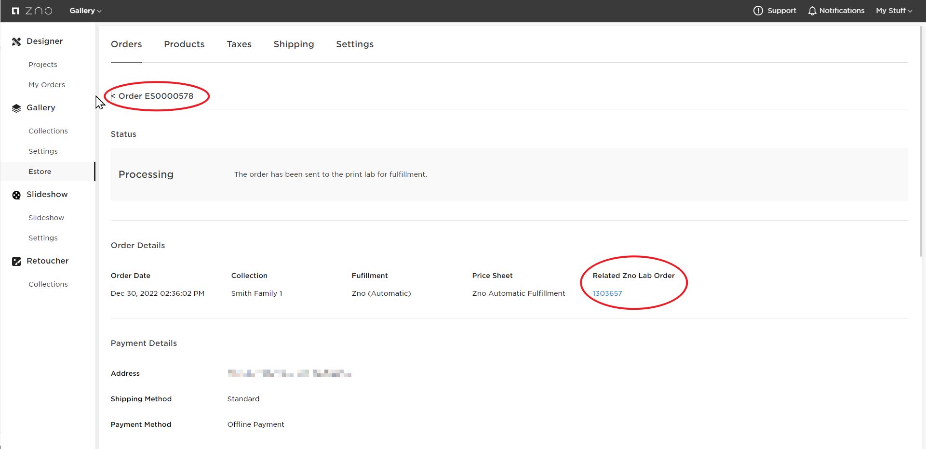Click the Designer section icon
Screen dimensions: 926x449
click(16, 42)
